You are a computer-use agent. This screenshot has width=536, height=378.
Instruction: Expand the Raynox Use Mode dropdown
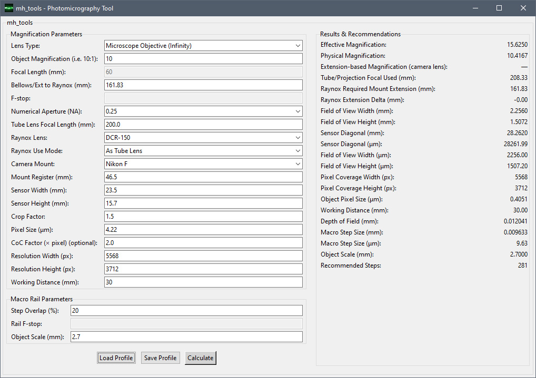click(x=203, y=151)
